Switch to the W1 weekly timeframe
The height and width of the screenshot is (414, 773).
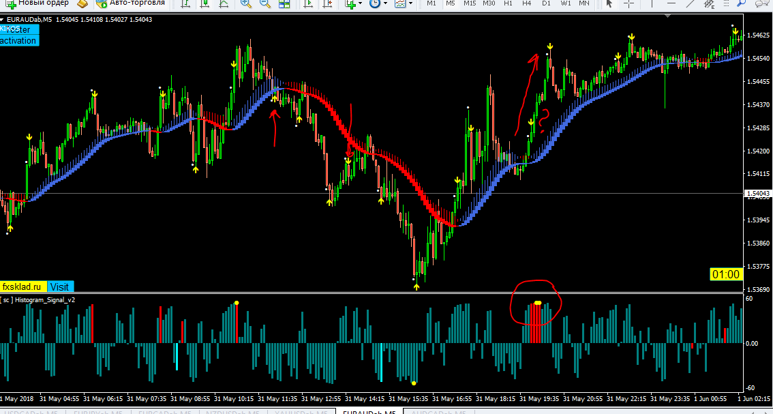pos(566,3)
